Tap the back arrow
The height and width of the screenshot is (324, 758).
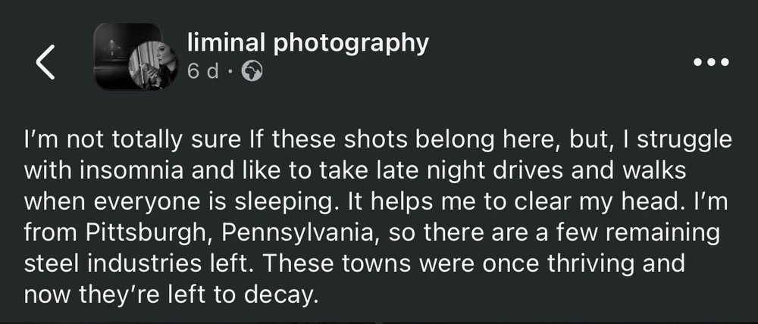46,62
